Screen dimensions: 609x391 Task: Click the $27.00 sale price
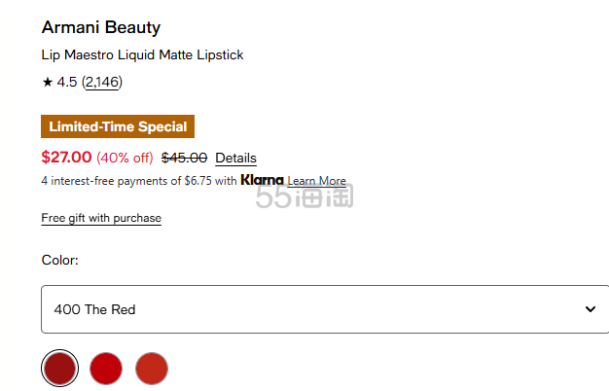[66, 158]
